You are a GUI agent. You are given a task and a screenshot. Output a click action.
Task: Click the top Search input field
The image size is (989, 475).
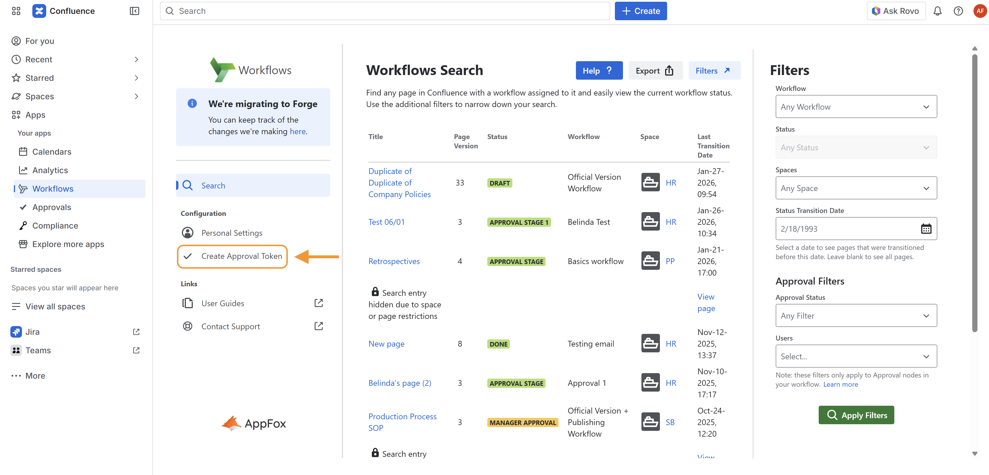click(384, 11)
